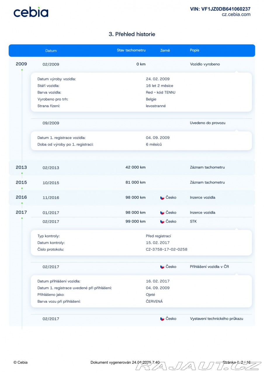
Task: Click the 'Vyrobeno pro trh:' label
Action: 53,99
